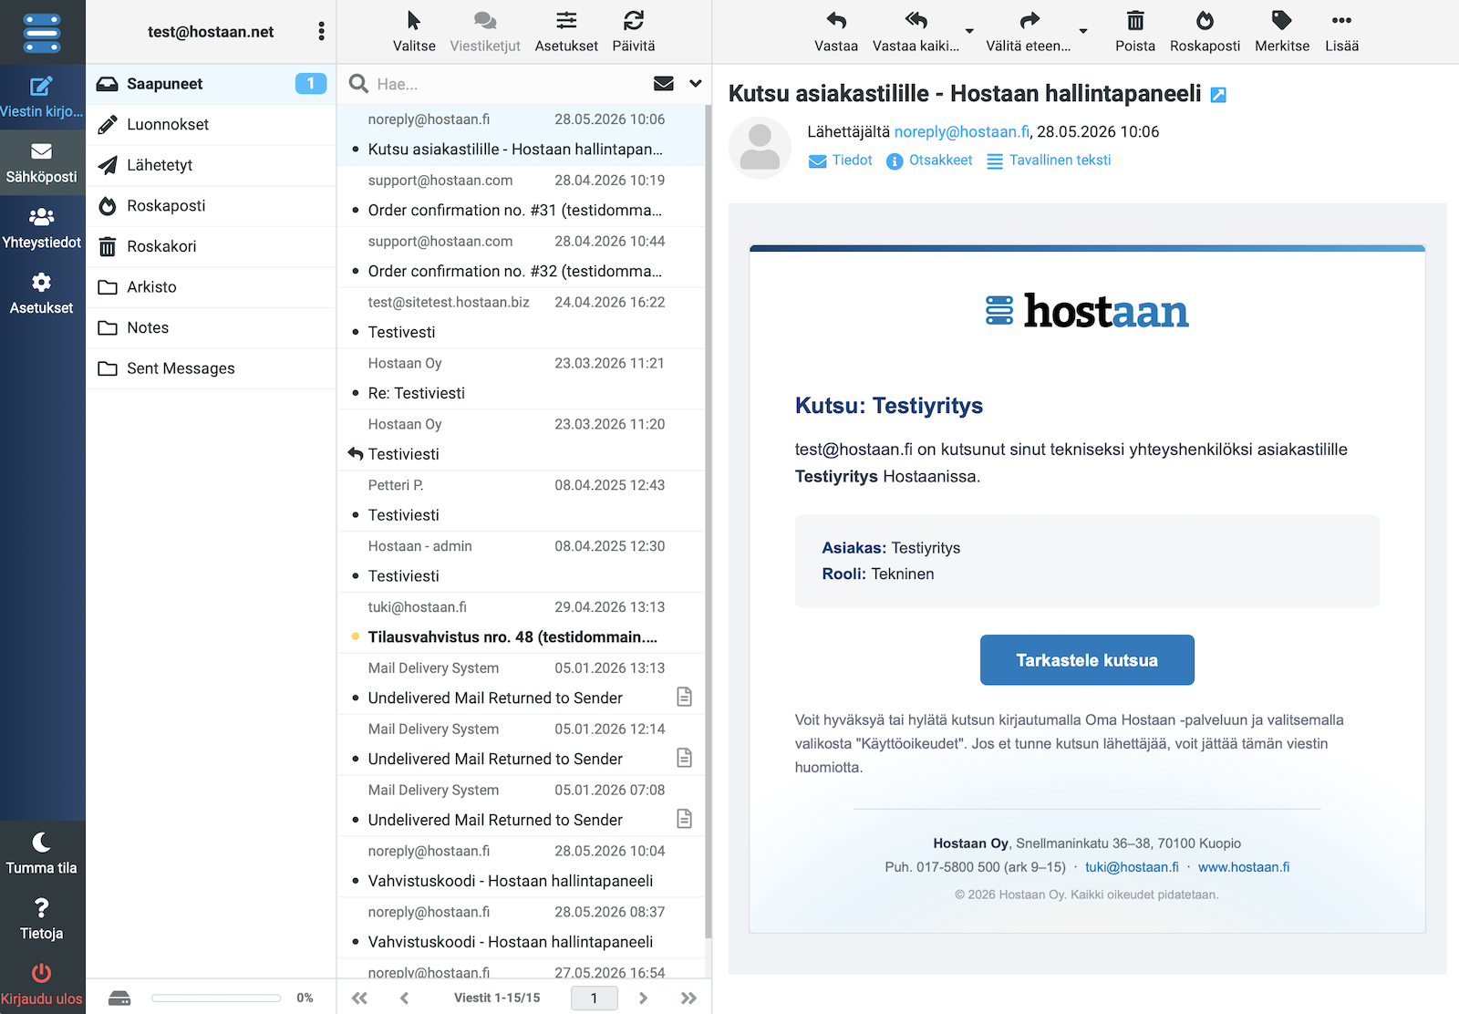Open Order confirmation no. #31 message

[521, 196]
